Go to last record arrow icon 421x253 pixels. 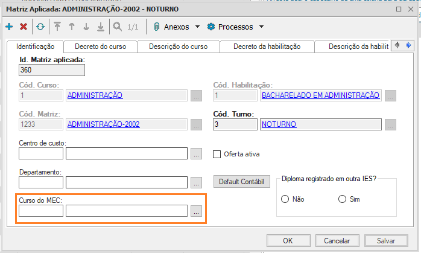point(100,27)
